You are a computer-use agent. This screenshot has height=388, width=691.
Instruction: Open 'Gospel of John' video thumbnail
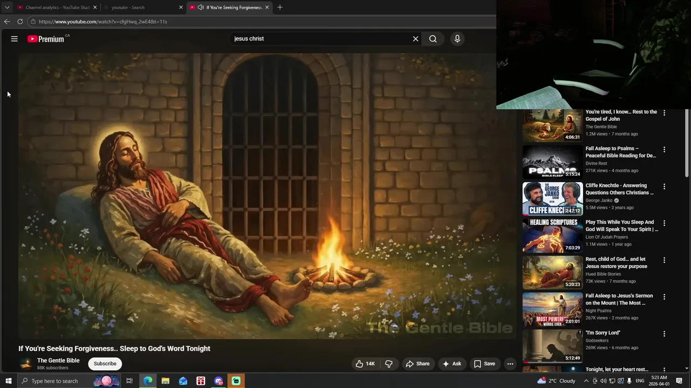point(552,125)
